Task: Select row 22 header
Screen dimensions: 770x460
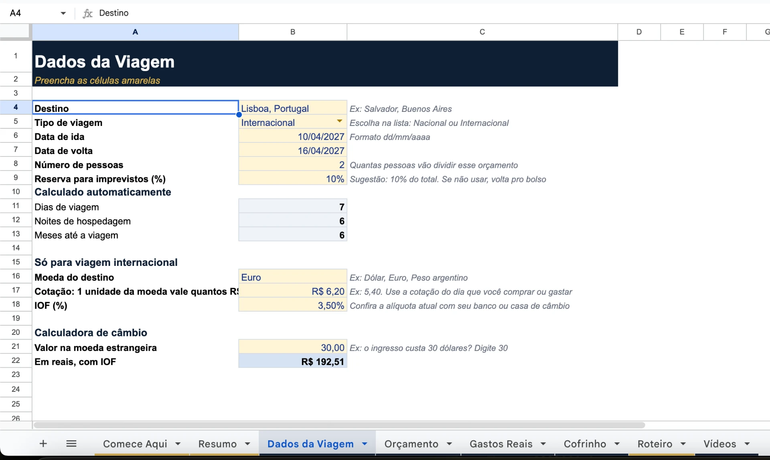Action: [x=16, y=360]
